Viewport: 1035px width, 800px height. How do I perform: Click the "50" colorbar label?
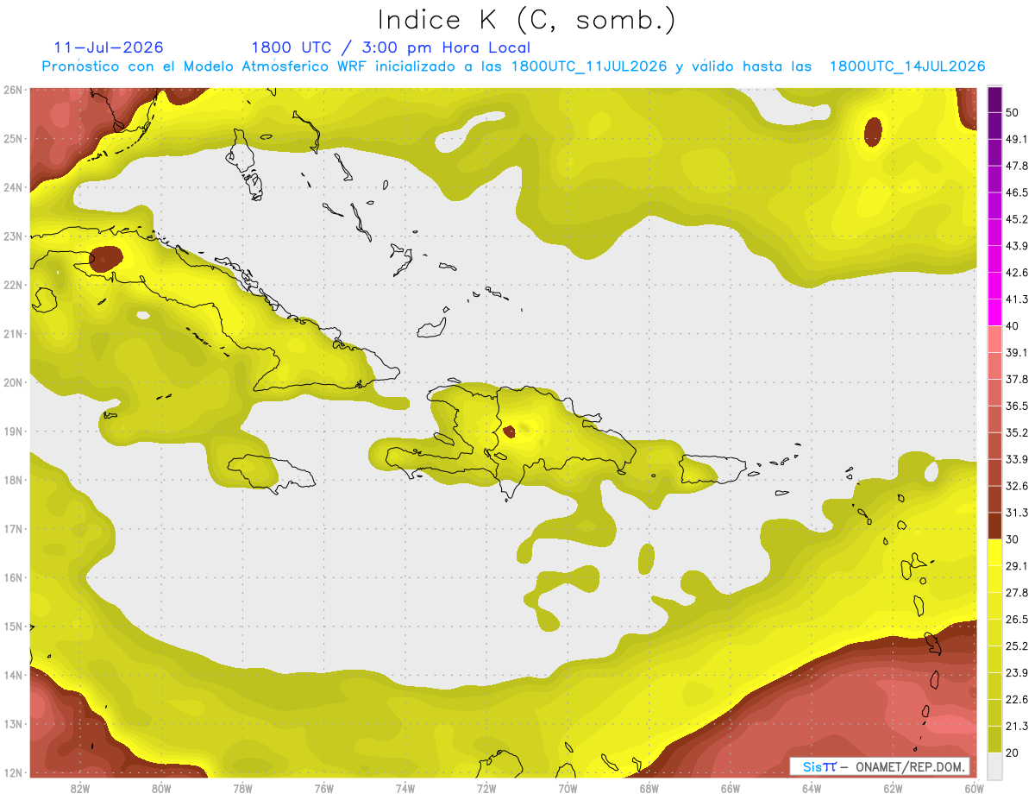click(1013, 113)
